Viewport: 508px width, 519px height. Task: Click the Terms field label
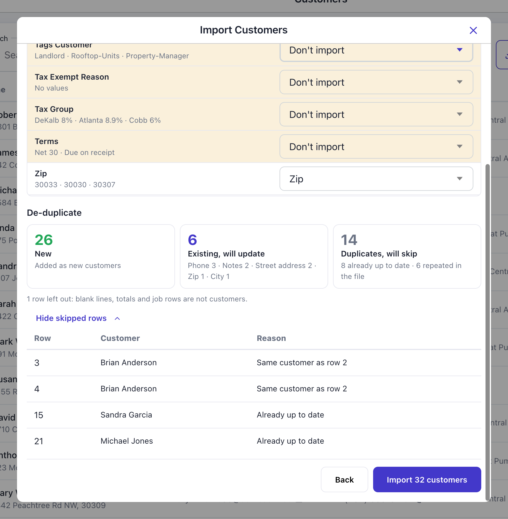pyautogui.click(x=46, y=141)
